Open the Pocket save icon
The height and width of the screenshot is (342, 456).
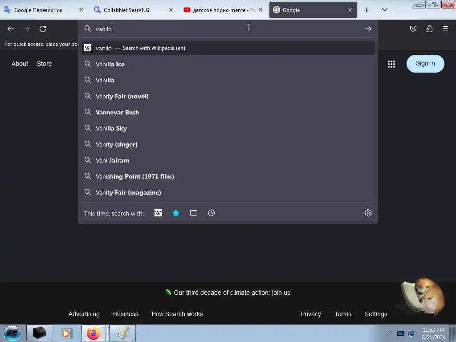pyautogui.click(x=413, y=28)
